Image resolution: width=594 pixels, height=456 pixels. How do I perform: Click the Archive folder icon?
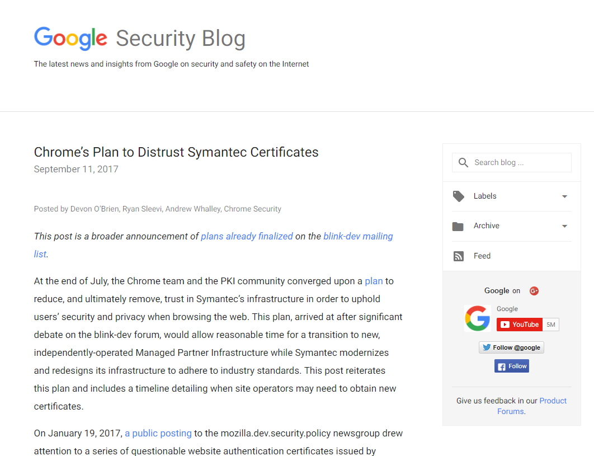[x=458, y=226]
